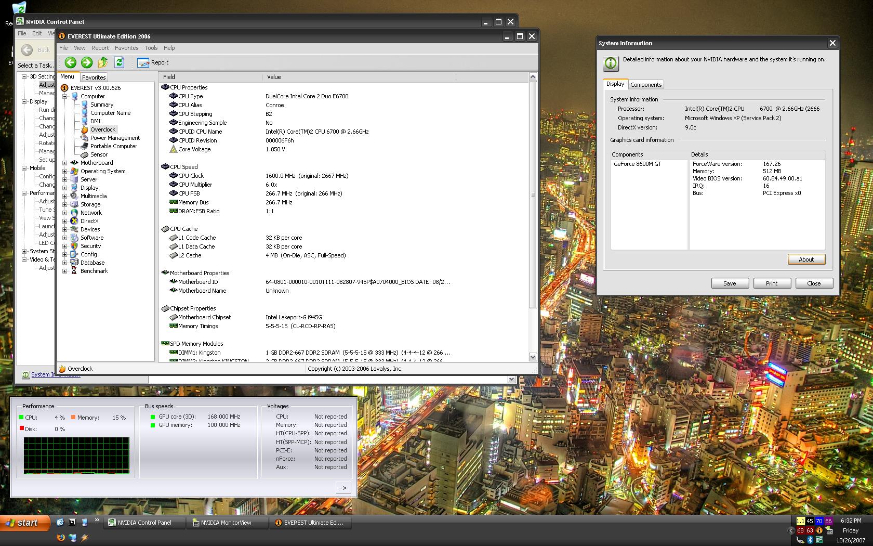Select GeForce 8600M GT in Components list
Image resolution: width=873 pixels, height=546 pixels.
[637, 164]
